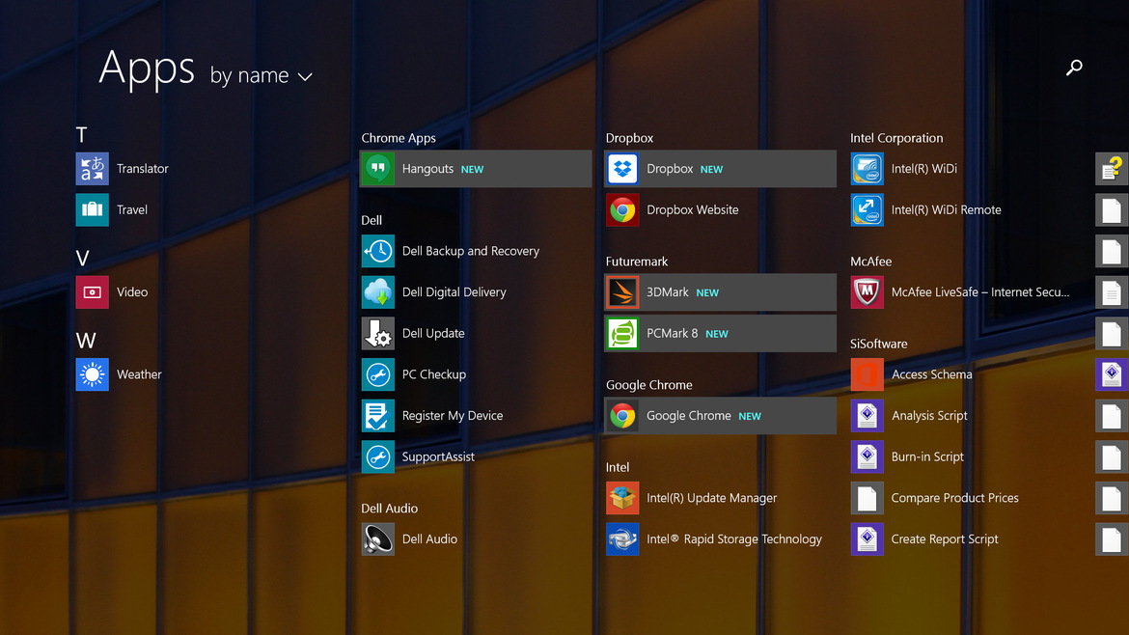This screenshot has height=635, width=1129.
Task: Run PC Checkup
Action: pyautogui.click(x=414, y=374)
